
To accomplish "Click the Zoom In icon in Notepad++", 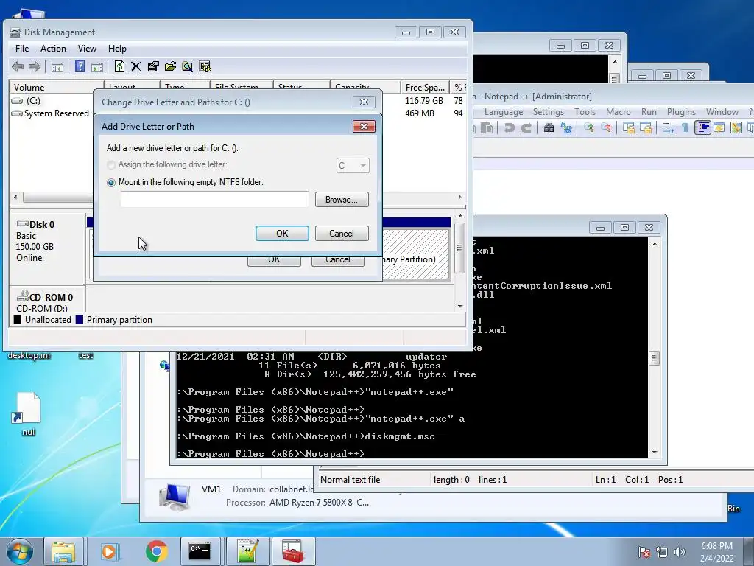I will [588, 127].
